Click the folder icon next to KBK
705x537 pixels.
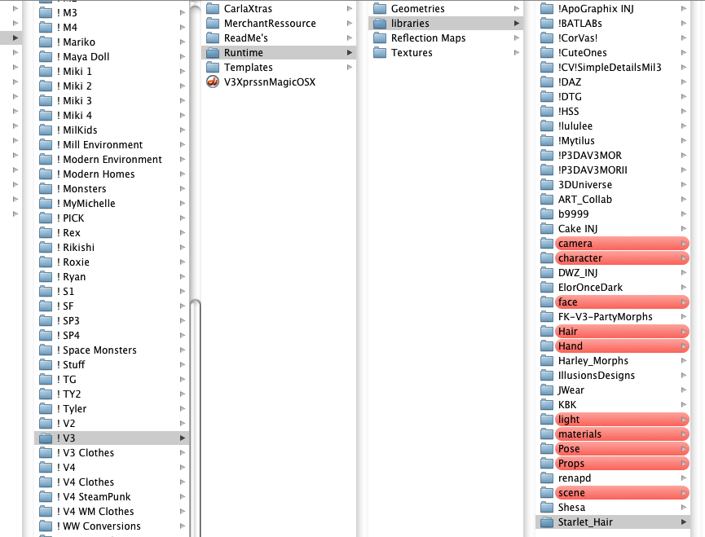(547, 405)
